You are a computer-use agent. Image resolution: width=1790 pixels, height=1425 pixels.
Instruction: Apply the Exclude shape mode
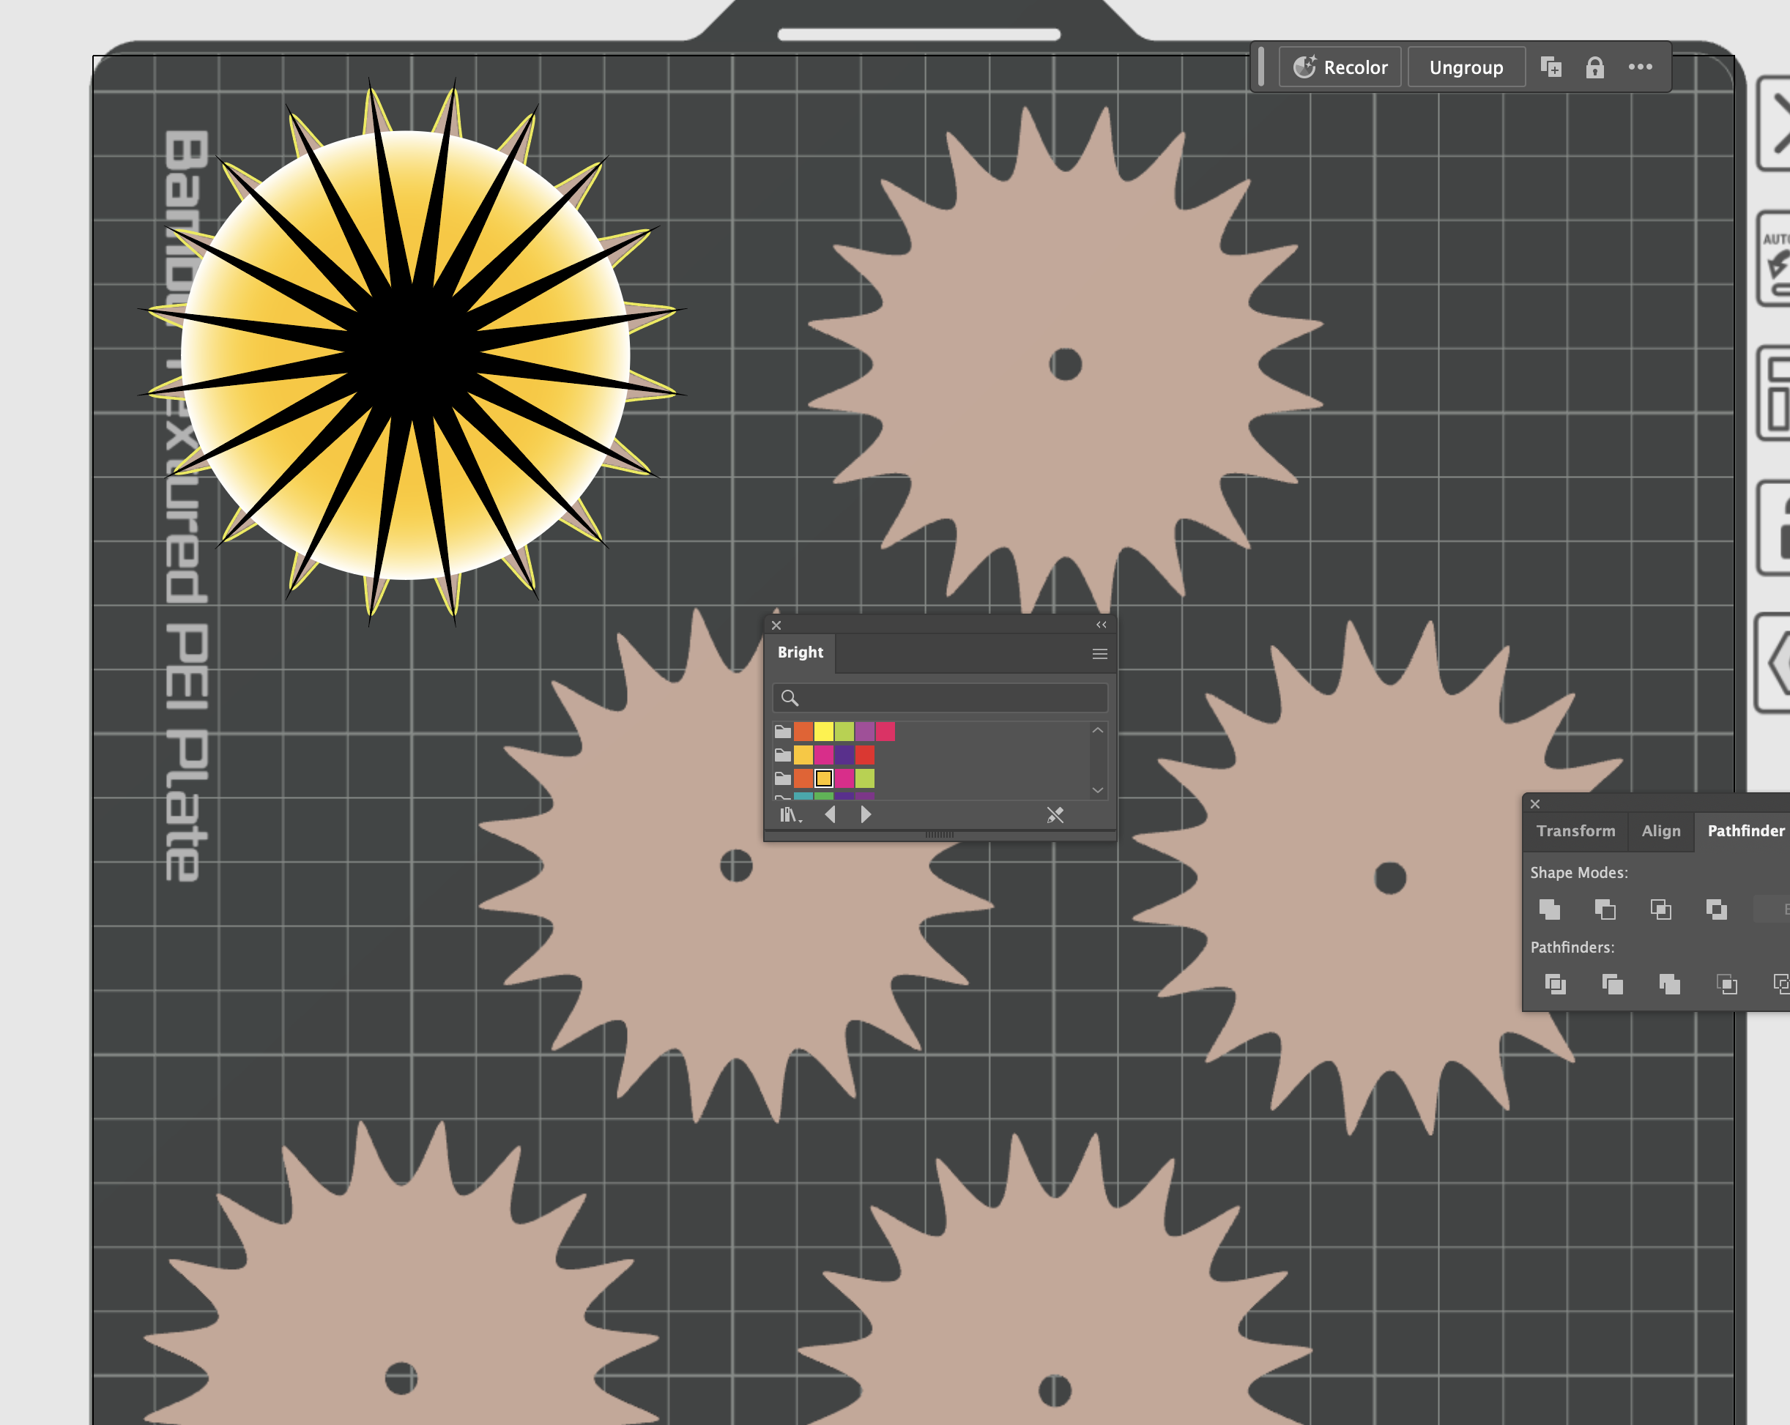click(x=1716, y=909)
